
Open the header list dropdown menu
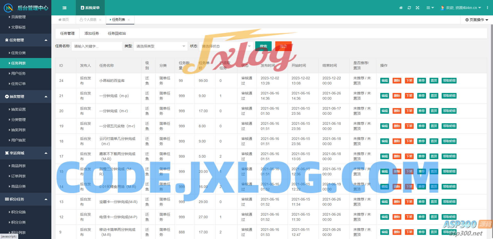tap(430, 8)
